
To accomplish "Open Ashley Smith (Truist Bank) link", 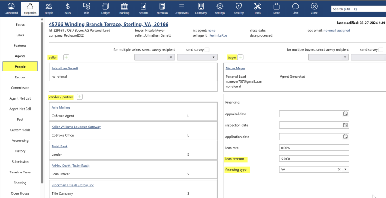I will click(70, 166).
